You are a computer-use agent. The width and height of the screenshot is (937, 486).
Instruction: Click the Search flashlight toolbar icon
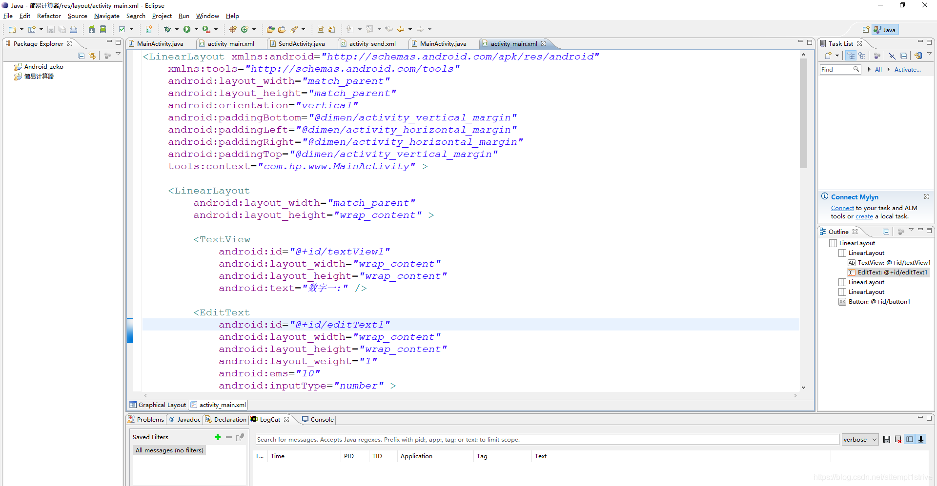[x=294, y=29]
